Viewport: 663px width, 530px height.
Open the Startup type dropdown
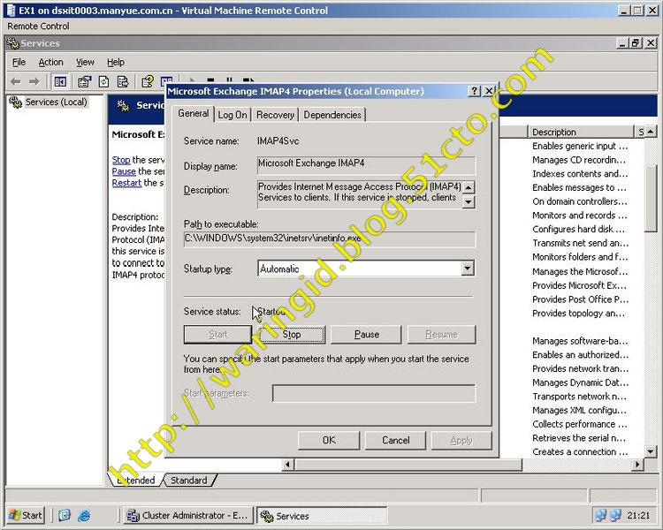coord(467,269)
